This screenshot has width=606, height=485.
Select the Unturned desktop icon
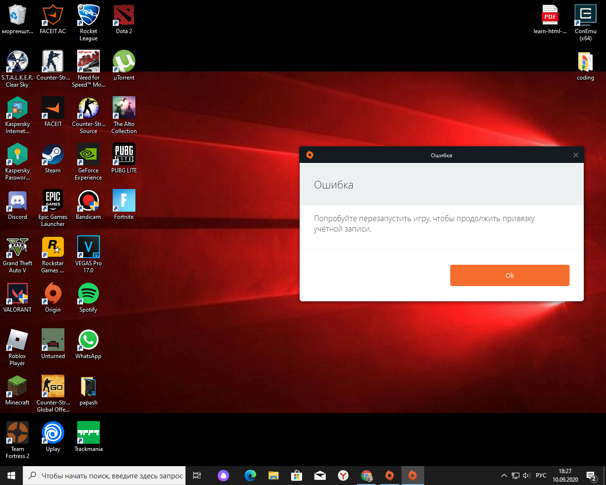[53, 344]
